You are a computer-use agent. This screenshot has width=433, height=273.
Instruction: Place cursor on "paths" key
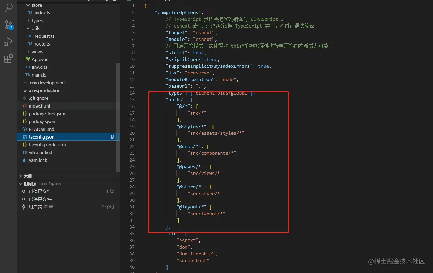click(x=175, y=100)
